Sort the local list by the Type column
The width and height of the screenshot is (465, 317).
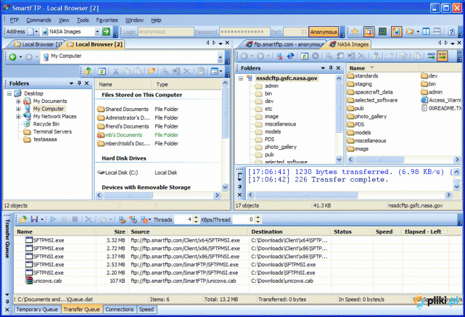(x=186, y=84)
